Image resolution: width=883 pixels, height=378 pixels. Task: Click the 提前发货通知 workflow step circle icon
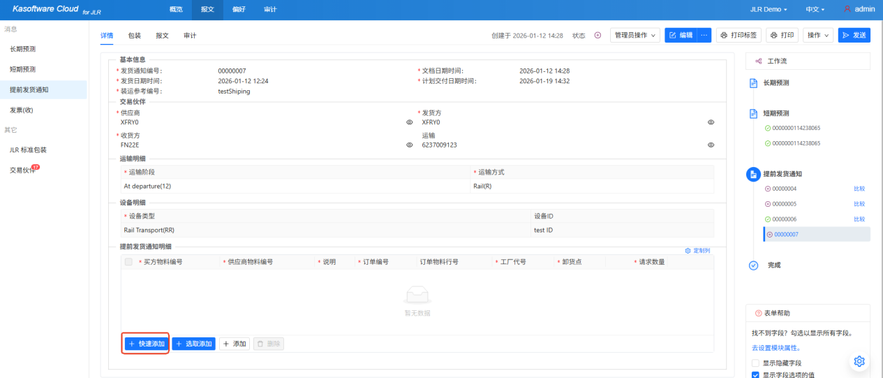[x=753, y=174]
